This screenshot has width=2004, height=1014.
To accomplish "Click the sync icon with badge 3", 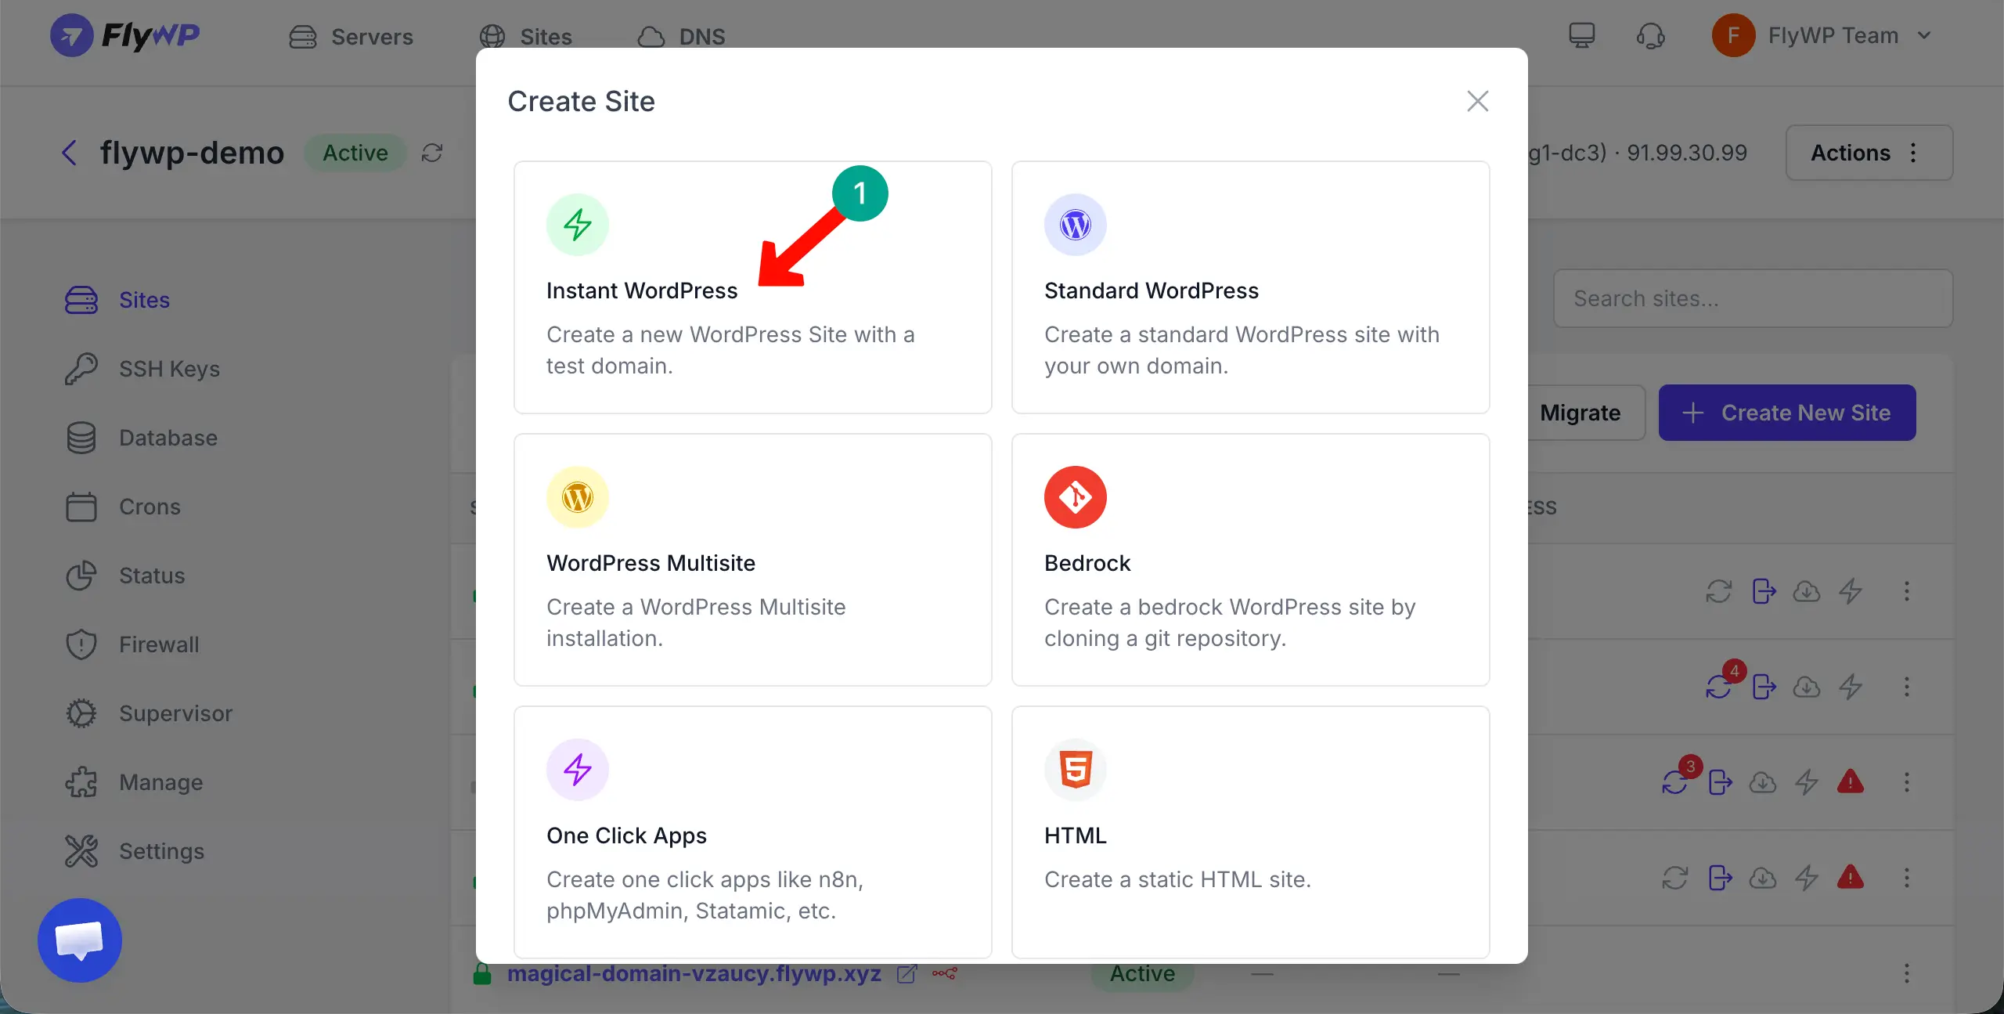I will (1674, 782).
